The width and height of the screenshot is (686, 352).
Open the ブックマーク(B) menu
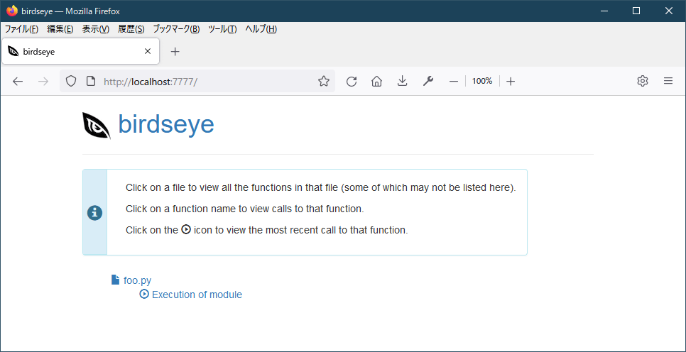(x=176, y=29)
